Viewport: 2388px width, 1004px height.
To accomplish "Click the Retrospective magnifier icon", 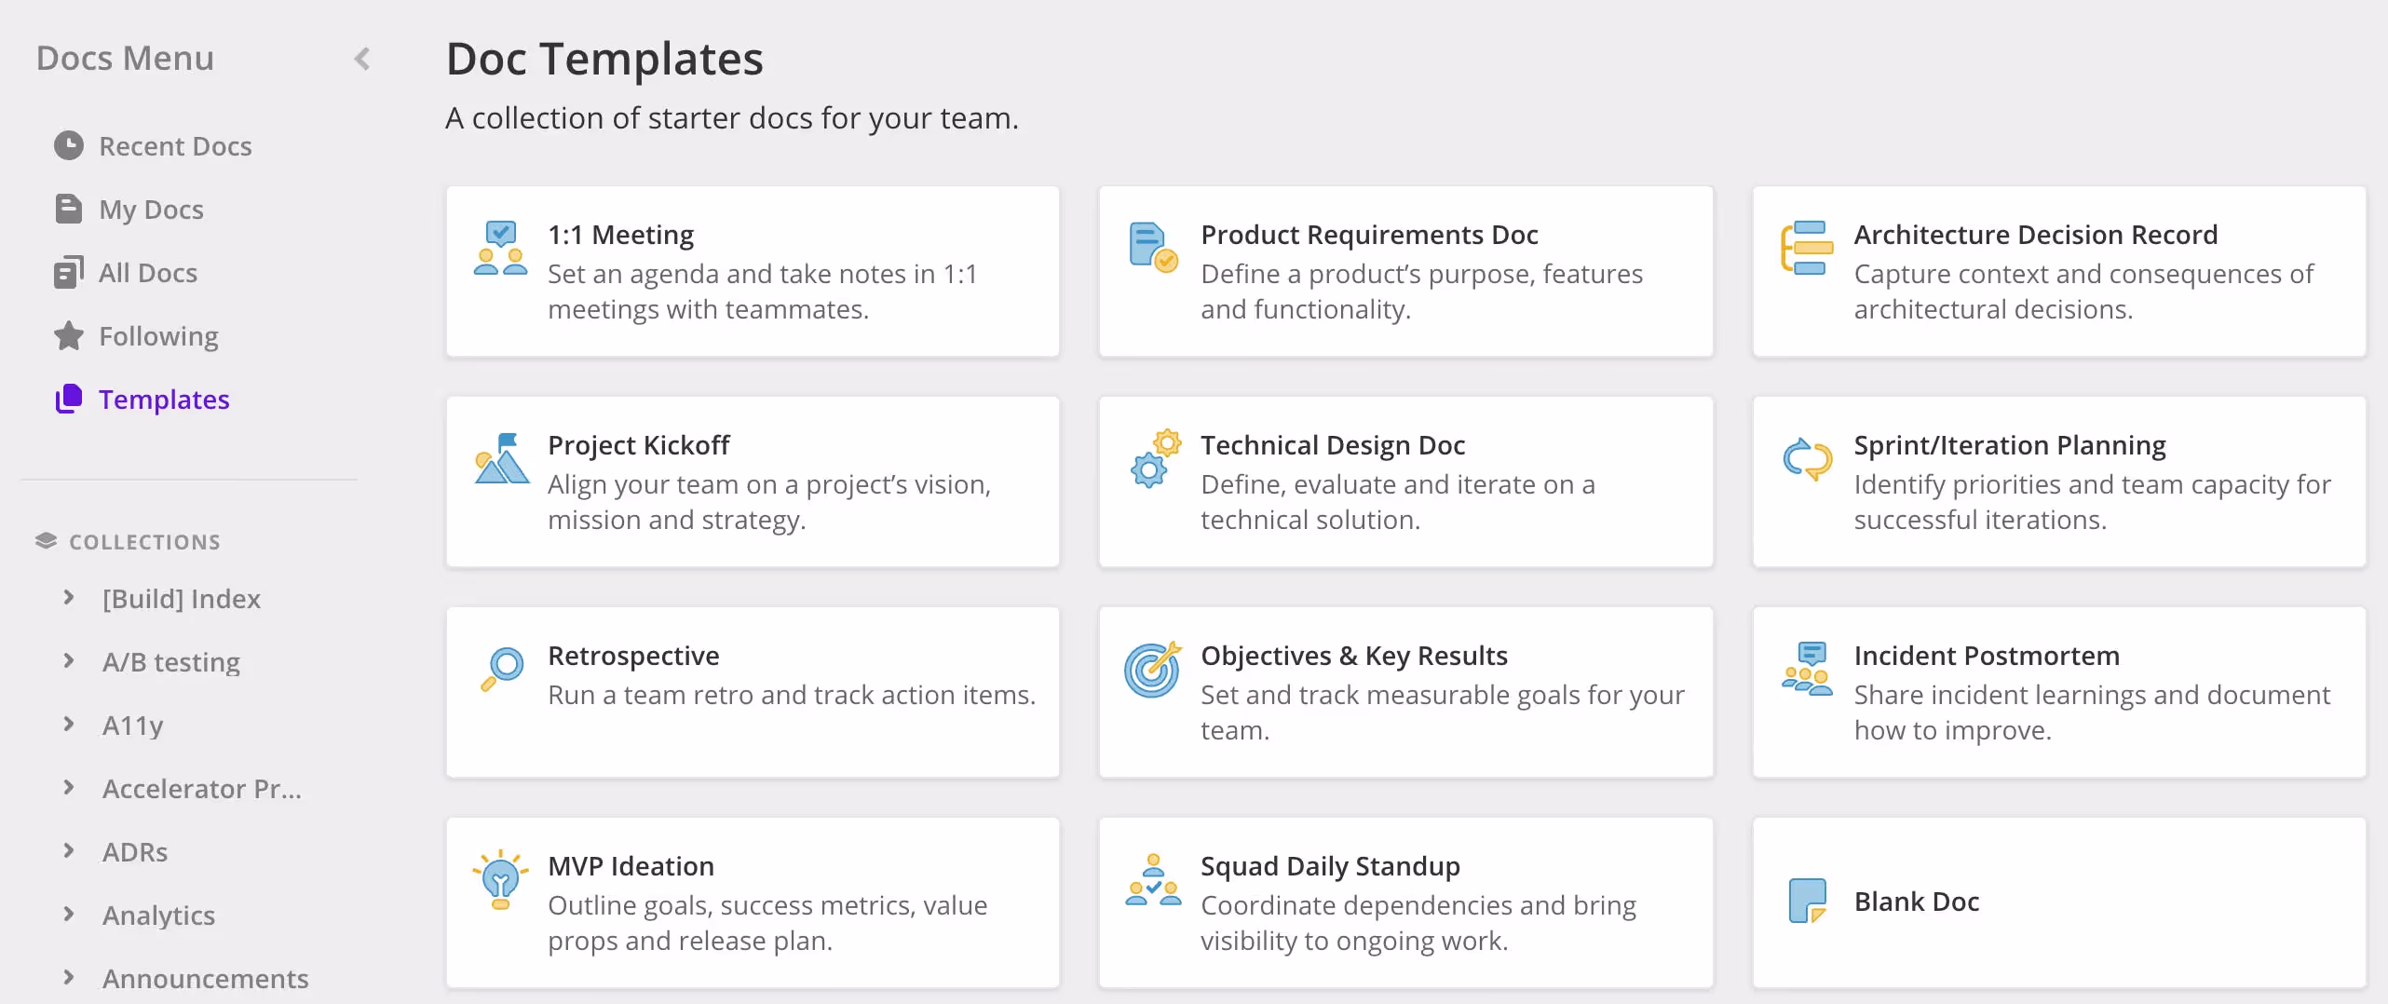I will [x=501, y=669].
